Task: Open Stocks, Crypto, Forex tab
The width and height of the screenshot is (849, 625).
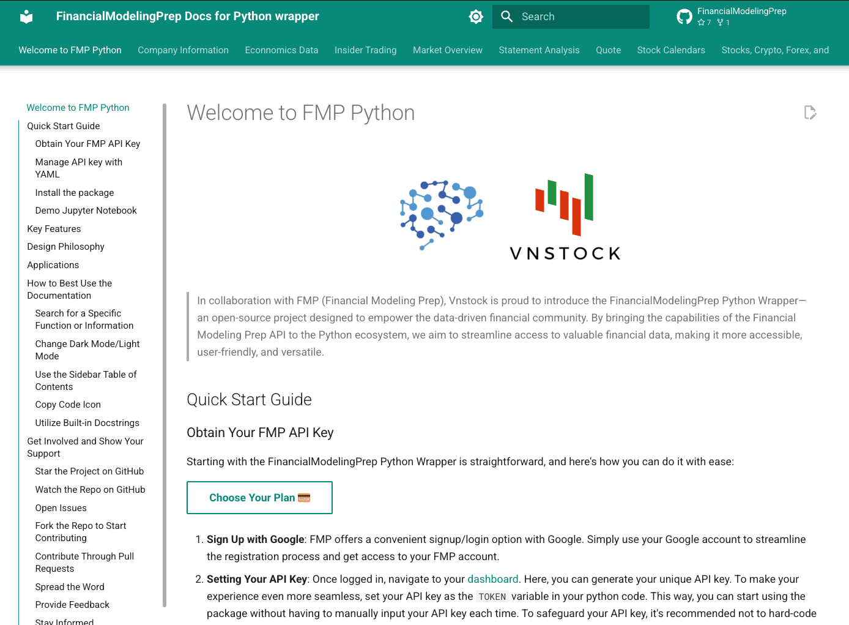Action: (775, 50)
